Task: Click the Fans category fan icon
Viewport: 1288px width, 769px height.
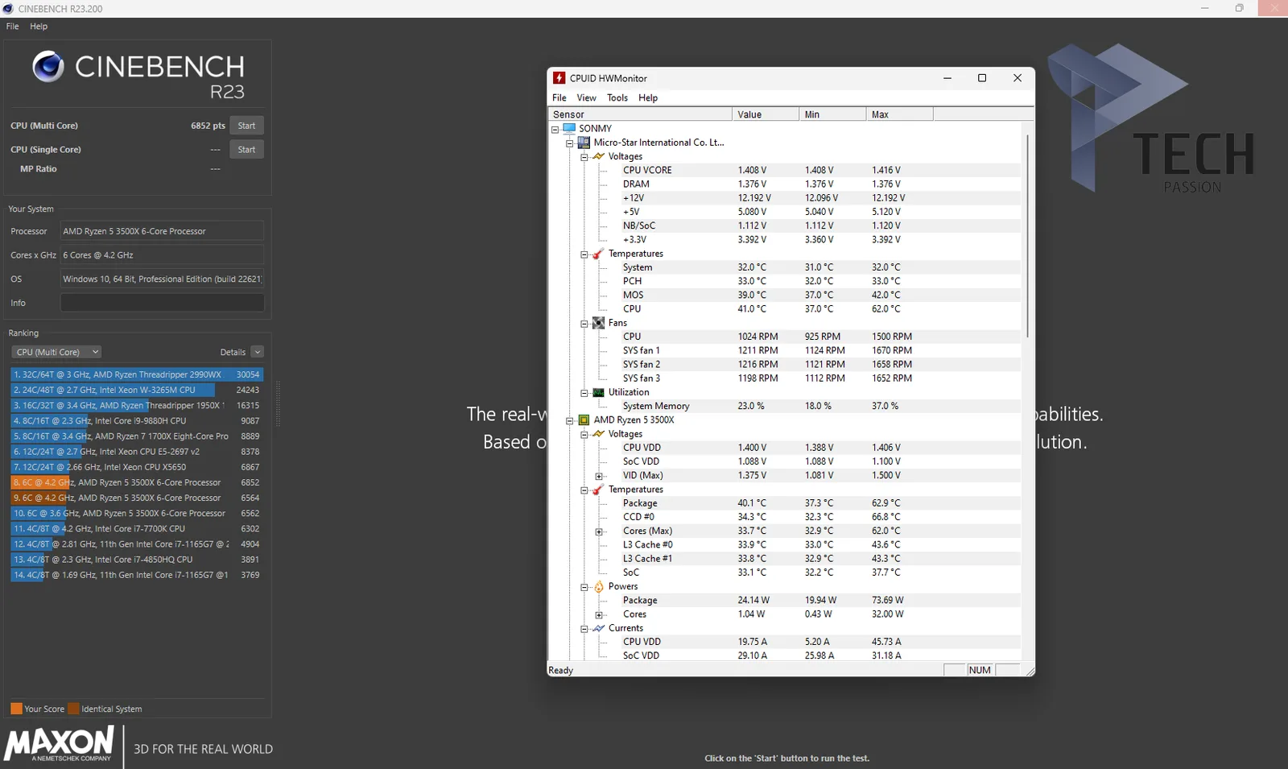Action: tap(598, 323)
